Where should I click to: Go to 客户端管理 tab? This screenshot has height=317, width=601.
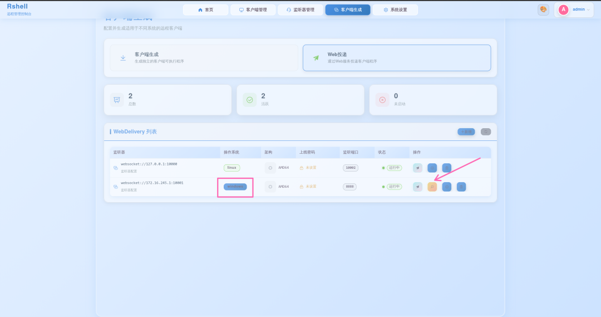[x=253, y=9]
